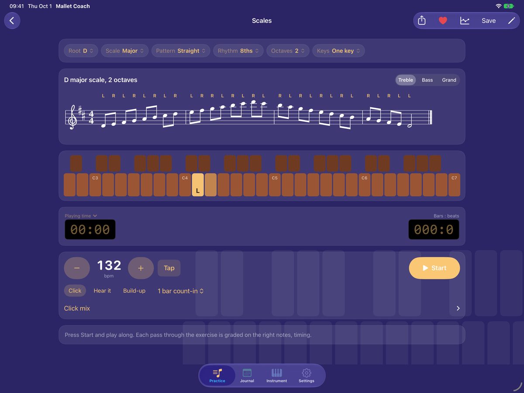This screenshot has height=393, width=524.
Task: Tap the Wi-Fi status icon
Action: click(x=499, y=6)
